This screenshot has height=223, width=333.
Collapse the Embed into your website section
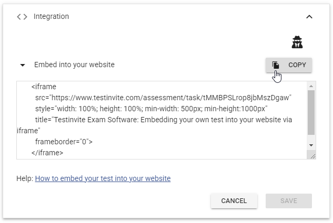click(x=23, y=65)
